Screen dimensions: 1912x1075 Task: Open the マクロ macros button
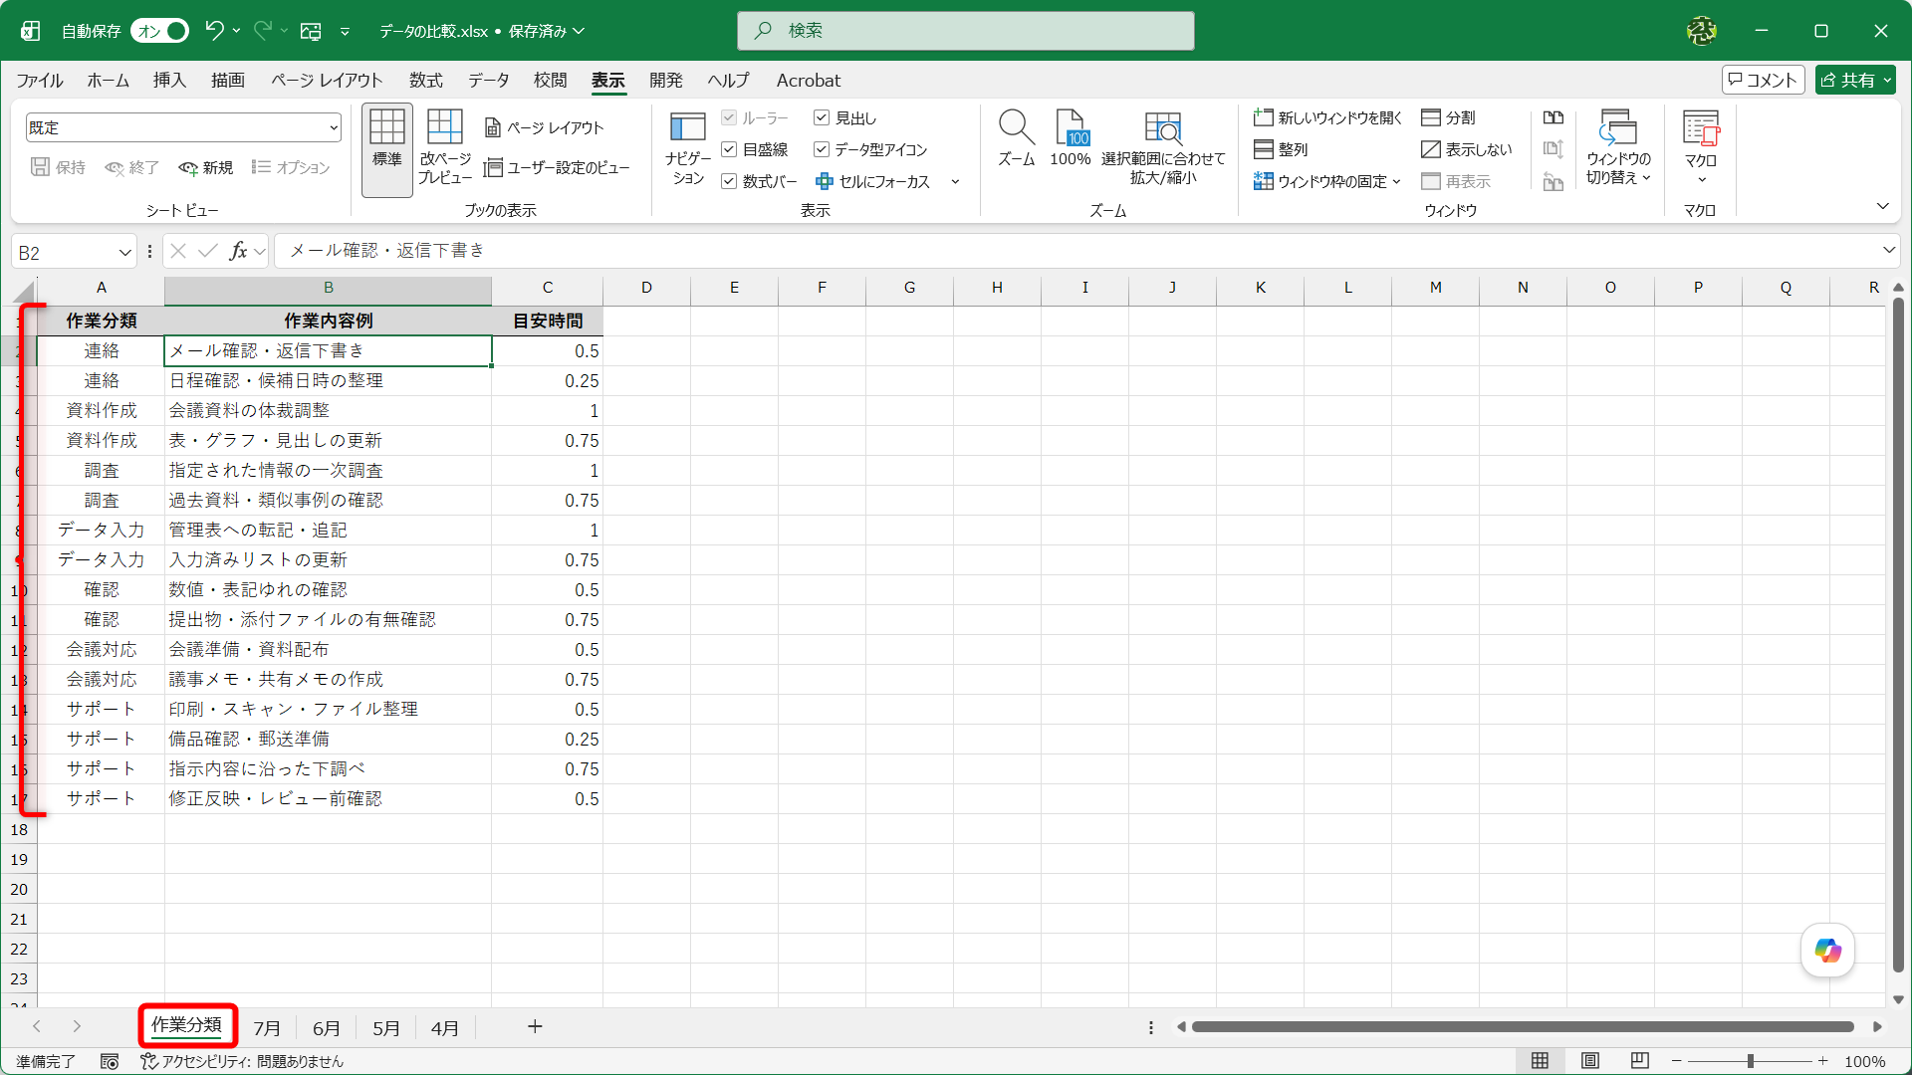[1701, 147]
